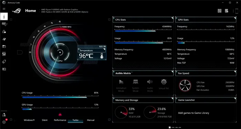The width and height of the screenshot is (241, 129).
Task: Open Featured tag icon in sidebar
Action: point(4,62)
